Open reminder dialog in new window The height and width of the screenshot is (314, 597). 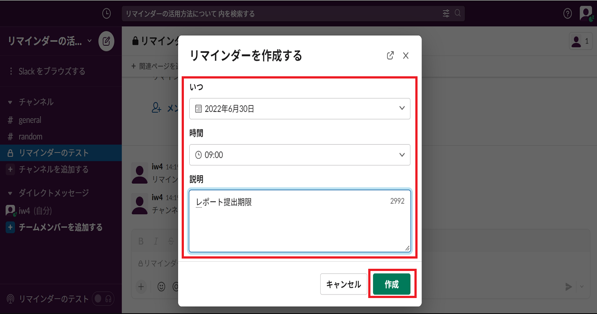pos(390,55)
